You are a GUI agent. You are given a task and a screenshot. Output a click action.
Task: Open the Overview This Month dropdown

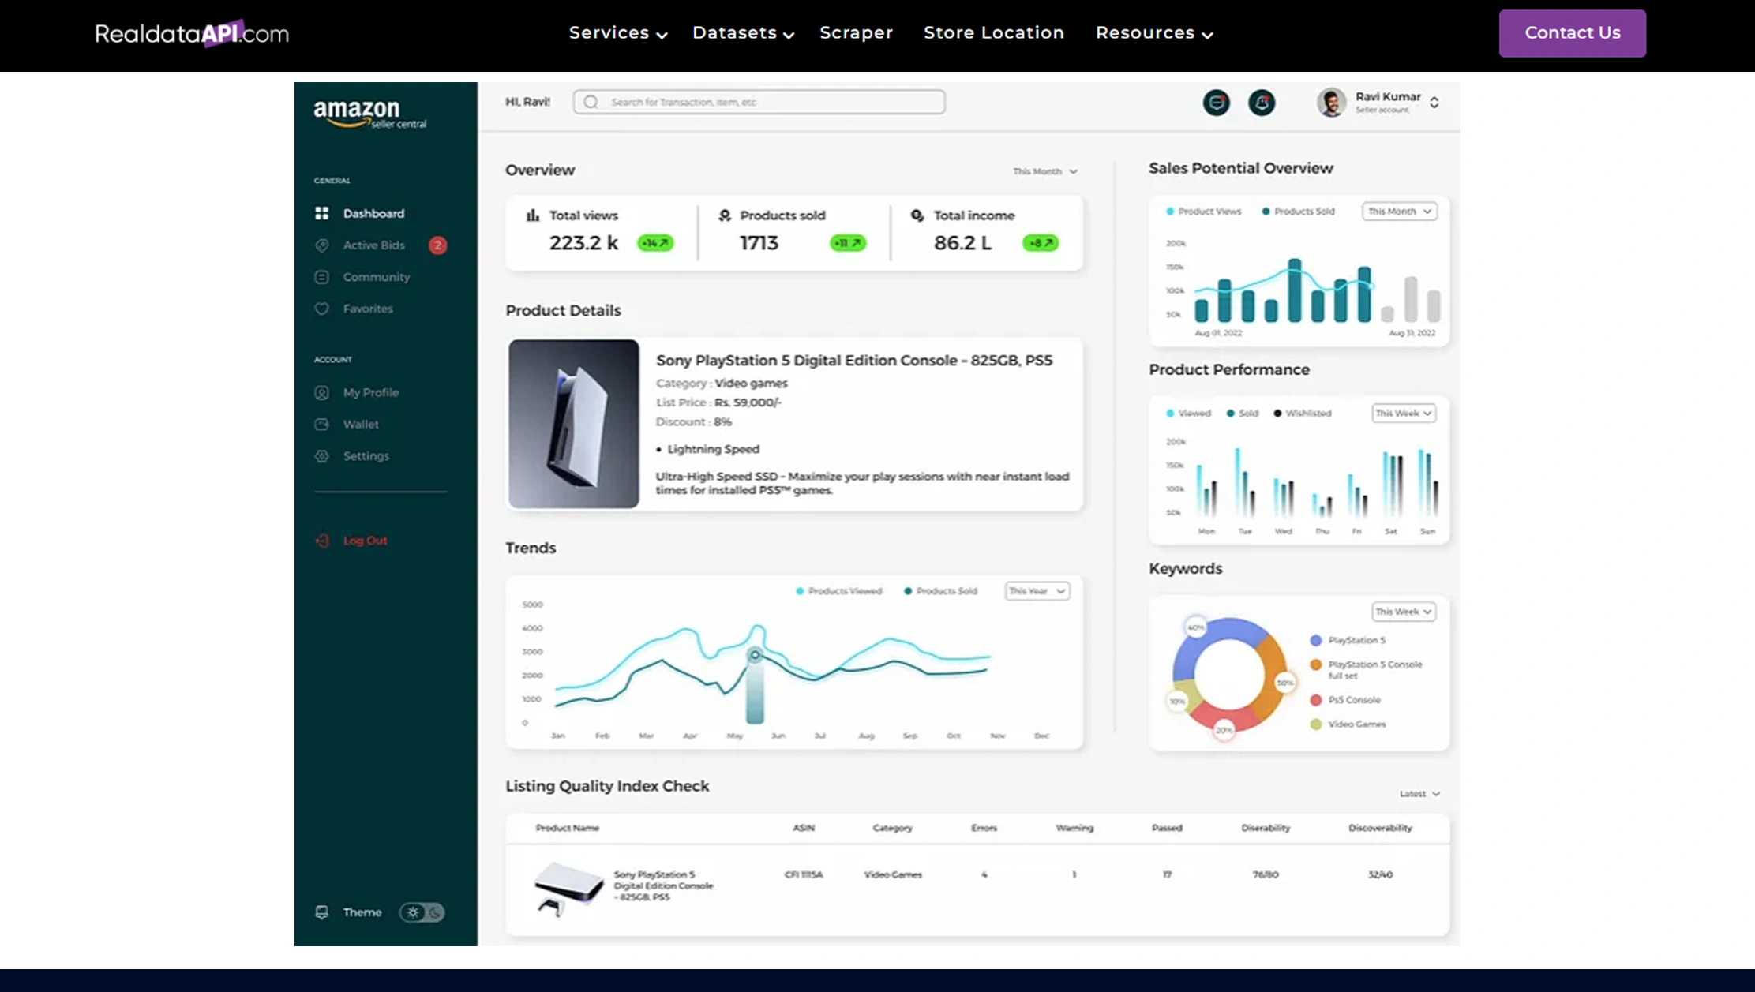pyautogui.click(x=1045, y=171)
